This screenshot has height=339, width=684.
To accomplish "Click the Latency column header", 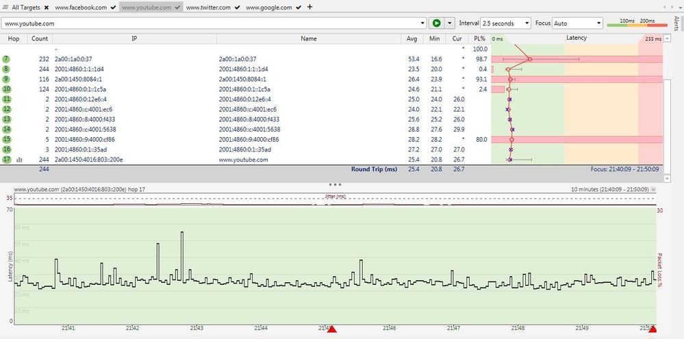I will pos(577,38).
